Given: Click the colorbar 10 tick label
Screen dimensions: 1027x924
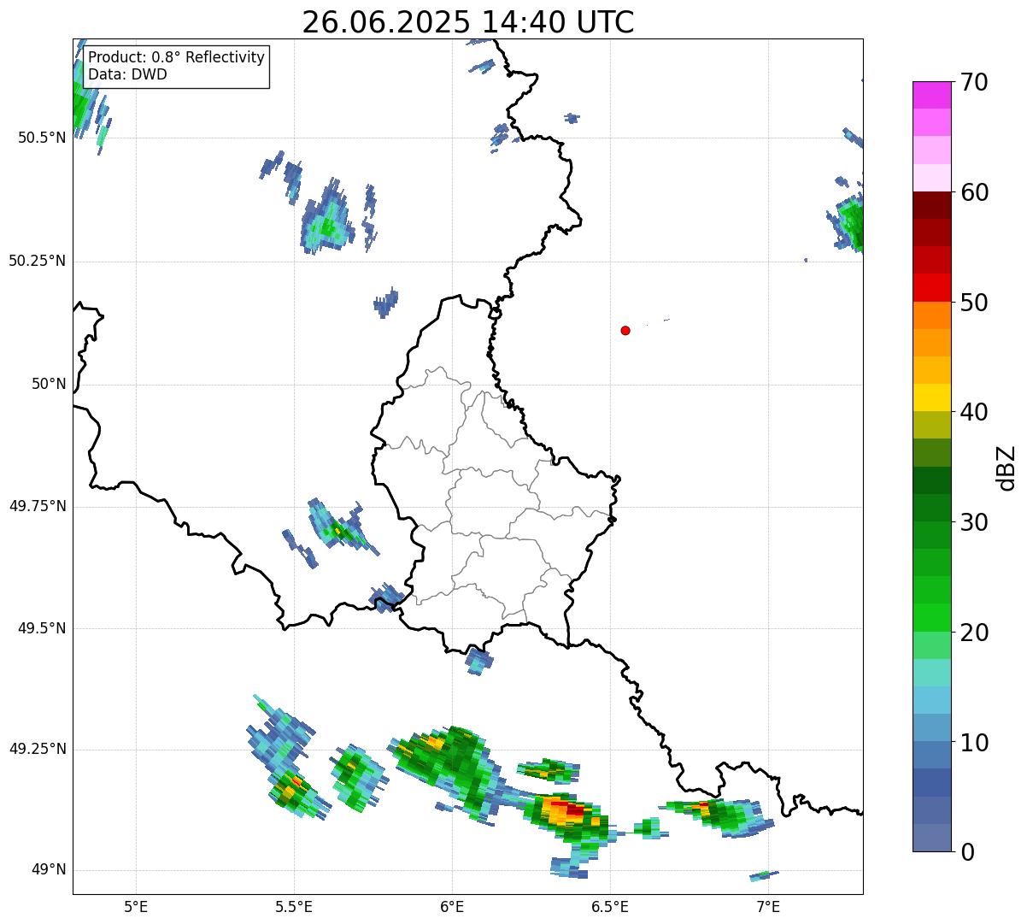Looking at the screenshot, I should [974, 742].
